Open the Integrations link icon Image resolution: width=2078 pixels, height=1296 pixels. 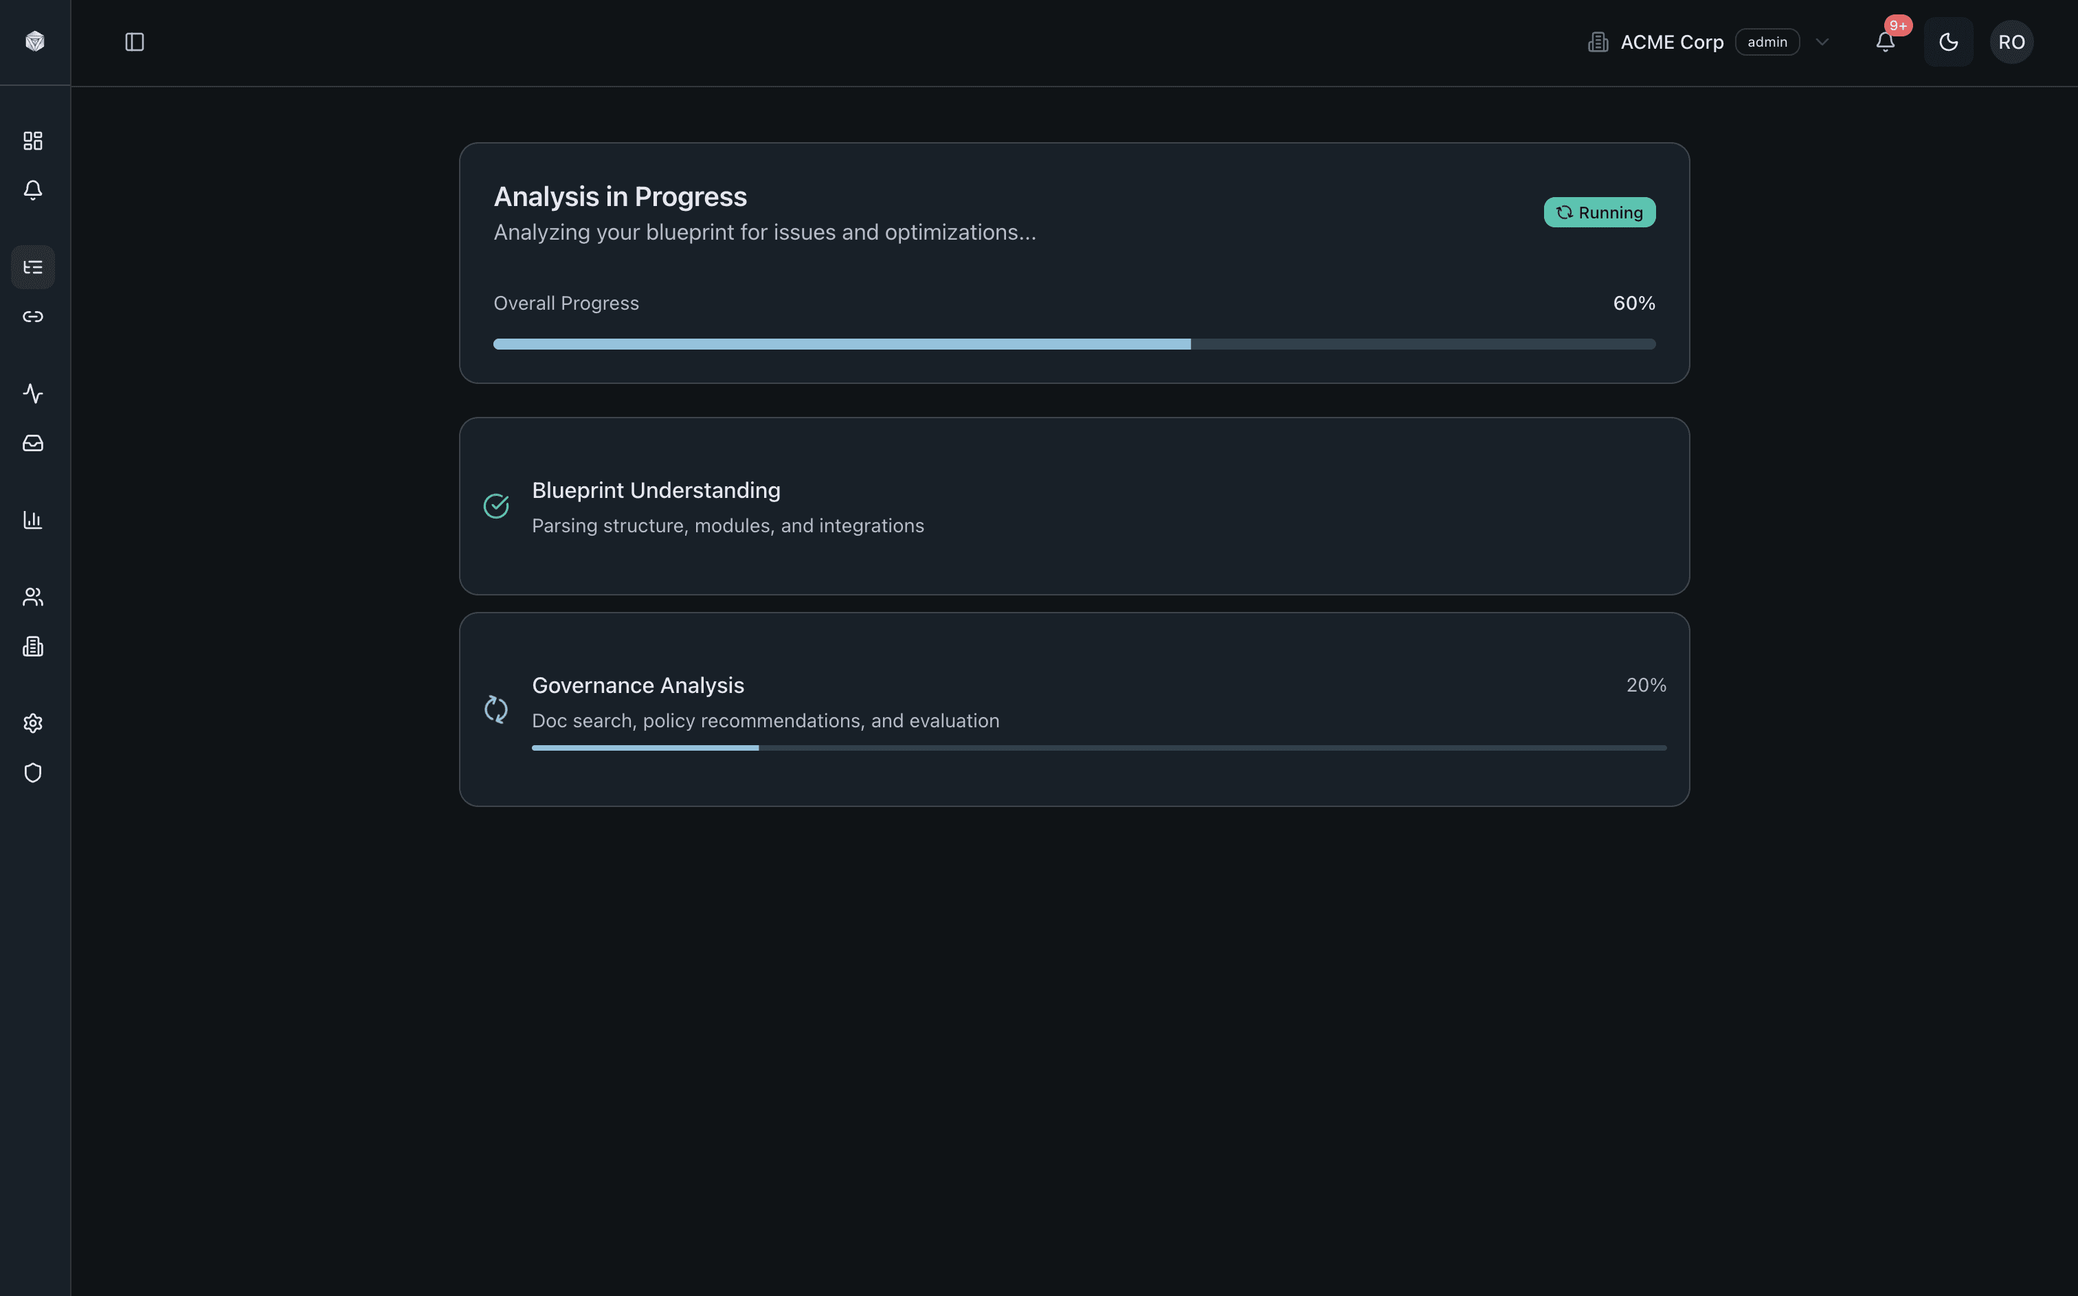[32, 317]
